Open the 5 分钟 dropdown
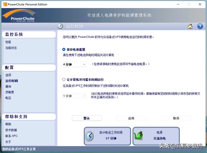 (x=74, y=96)
